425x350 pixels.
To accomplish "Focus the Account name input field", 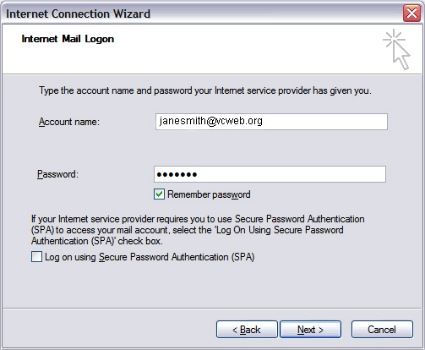I will (271, 122).
